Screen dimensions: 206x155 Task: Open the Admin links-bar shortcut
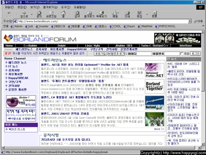point(16,26)
